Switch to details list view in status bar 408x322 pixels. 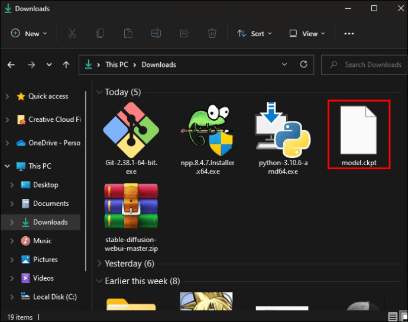tap(392, 316)
